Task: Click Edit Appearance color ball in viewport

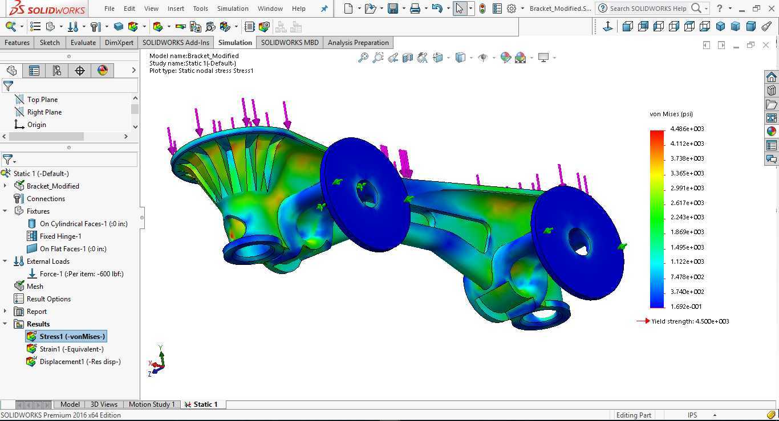Action: (x=505, y=58)
